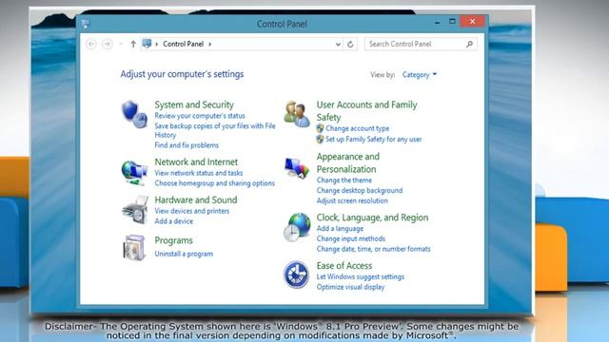
Task: Open View devices and printers link
Action: pos(192,211)
